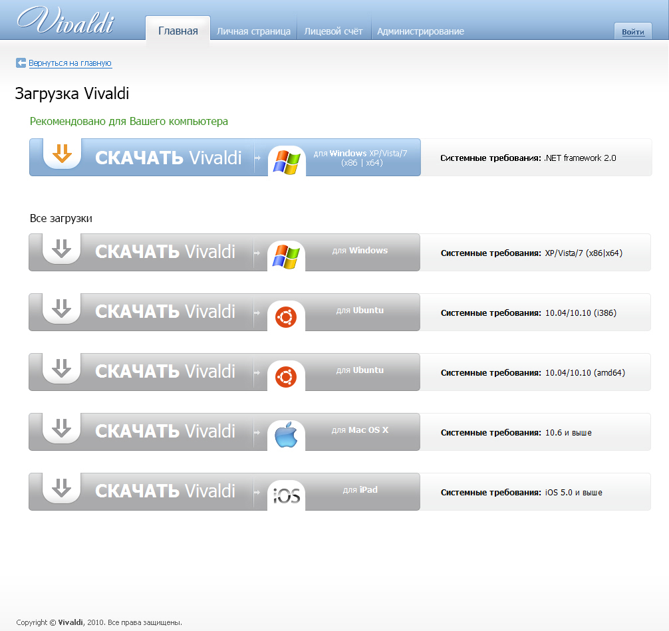This screenshot has height=631, width=669.
Task: Click the 'Загрузка Vivaldi' page heading
Action: pos(72,94)
